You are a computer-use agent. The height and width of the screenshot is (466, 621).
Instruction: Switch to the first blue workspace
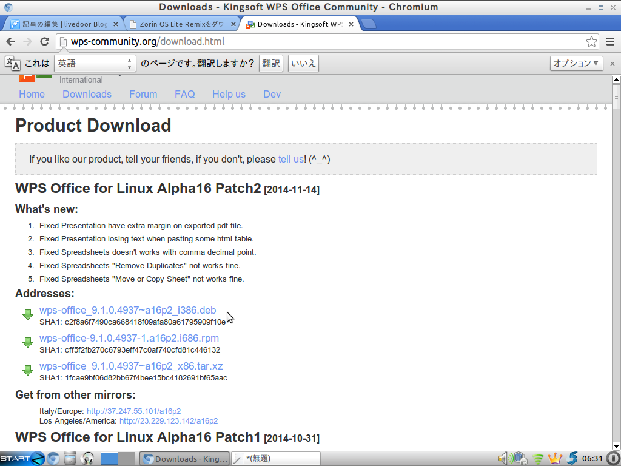[x=109, y=459]
